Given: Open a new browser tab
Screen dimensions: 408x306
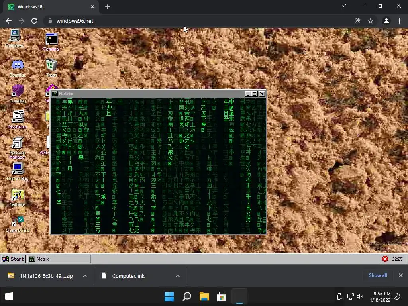Looking at the screenshot, I should click(108, 7).
